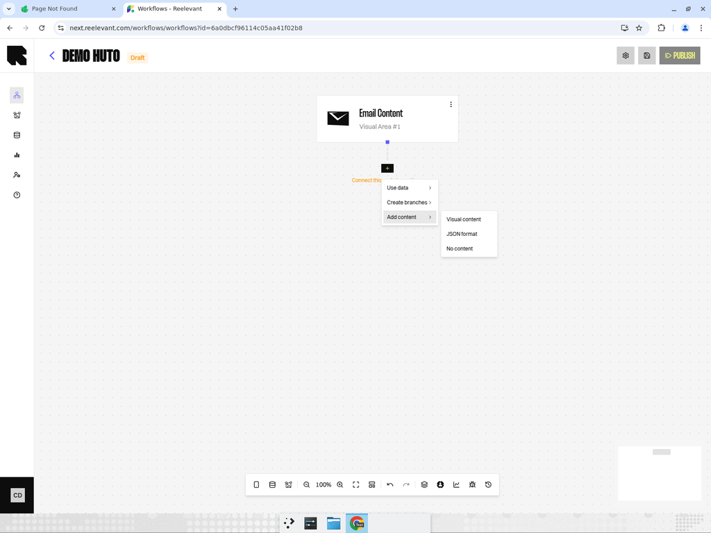Click the Reelevant logo
The width and height of the screenshot is (711, 533).
click(17, 56)
